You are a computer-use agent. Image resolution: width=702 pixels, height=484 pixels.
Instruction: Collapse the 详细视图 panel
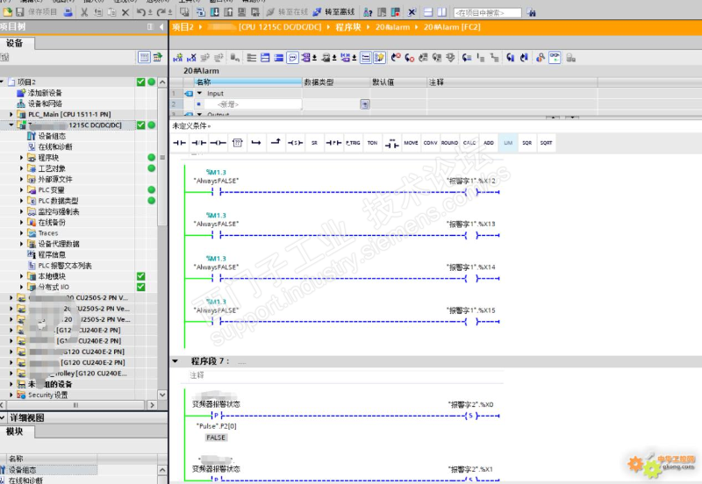point(3,417)
